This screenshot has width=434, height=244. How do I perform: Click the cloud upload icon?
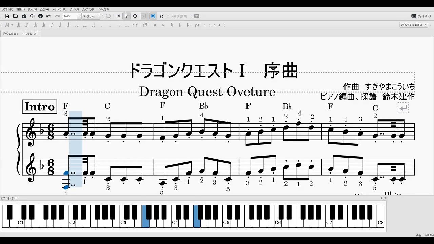(32, 16)
